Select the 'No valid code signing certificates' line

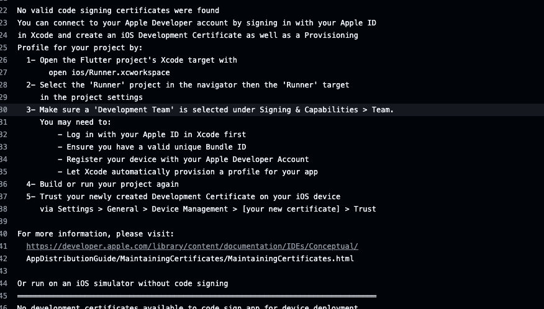click(118, 11)
